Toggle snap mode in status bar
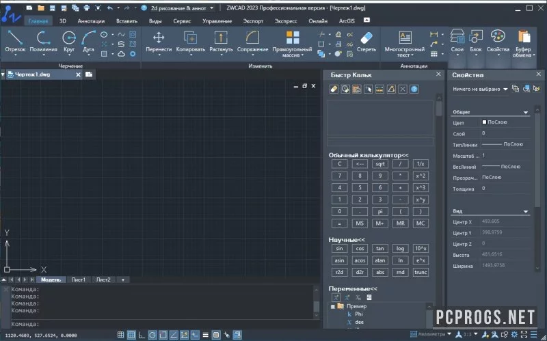Screen dimensions: 547x341 [121, 335]
